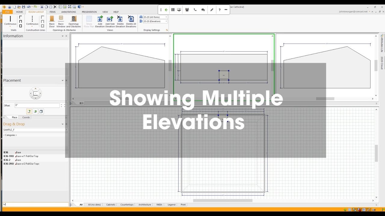Viewport: 385px width, 216px height.
Task: Click the participants icon in meeting bar
Action: point(187,10)
